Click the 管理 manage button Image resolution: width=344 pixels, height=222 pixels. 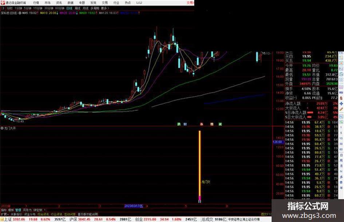pyautogui.click(x=18, y=210)
